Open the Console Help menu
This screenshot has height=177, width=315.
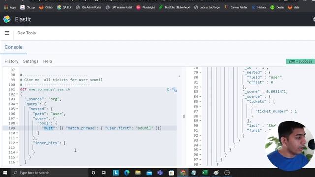pyautogui.click(x=48, y=61)
